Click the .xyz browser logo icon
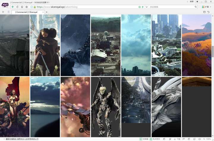 pyautogui.click(x=5, y=5)
